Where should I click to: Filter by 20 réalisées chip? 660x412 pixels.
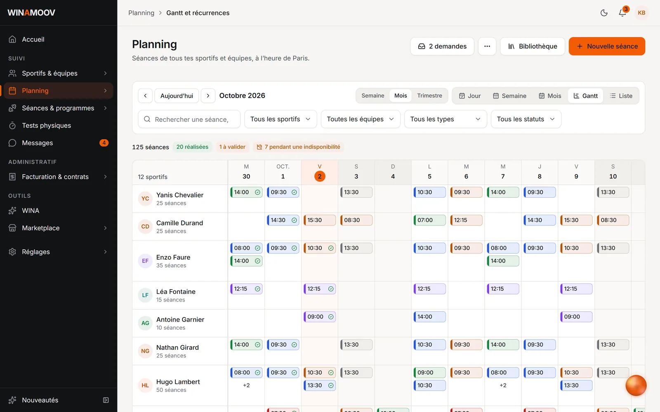coord(192,147)
